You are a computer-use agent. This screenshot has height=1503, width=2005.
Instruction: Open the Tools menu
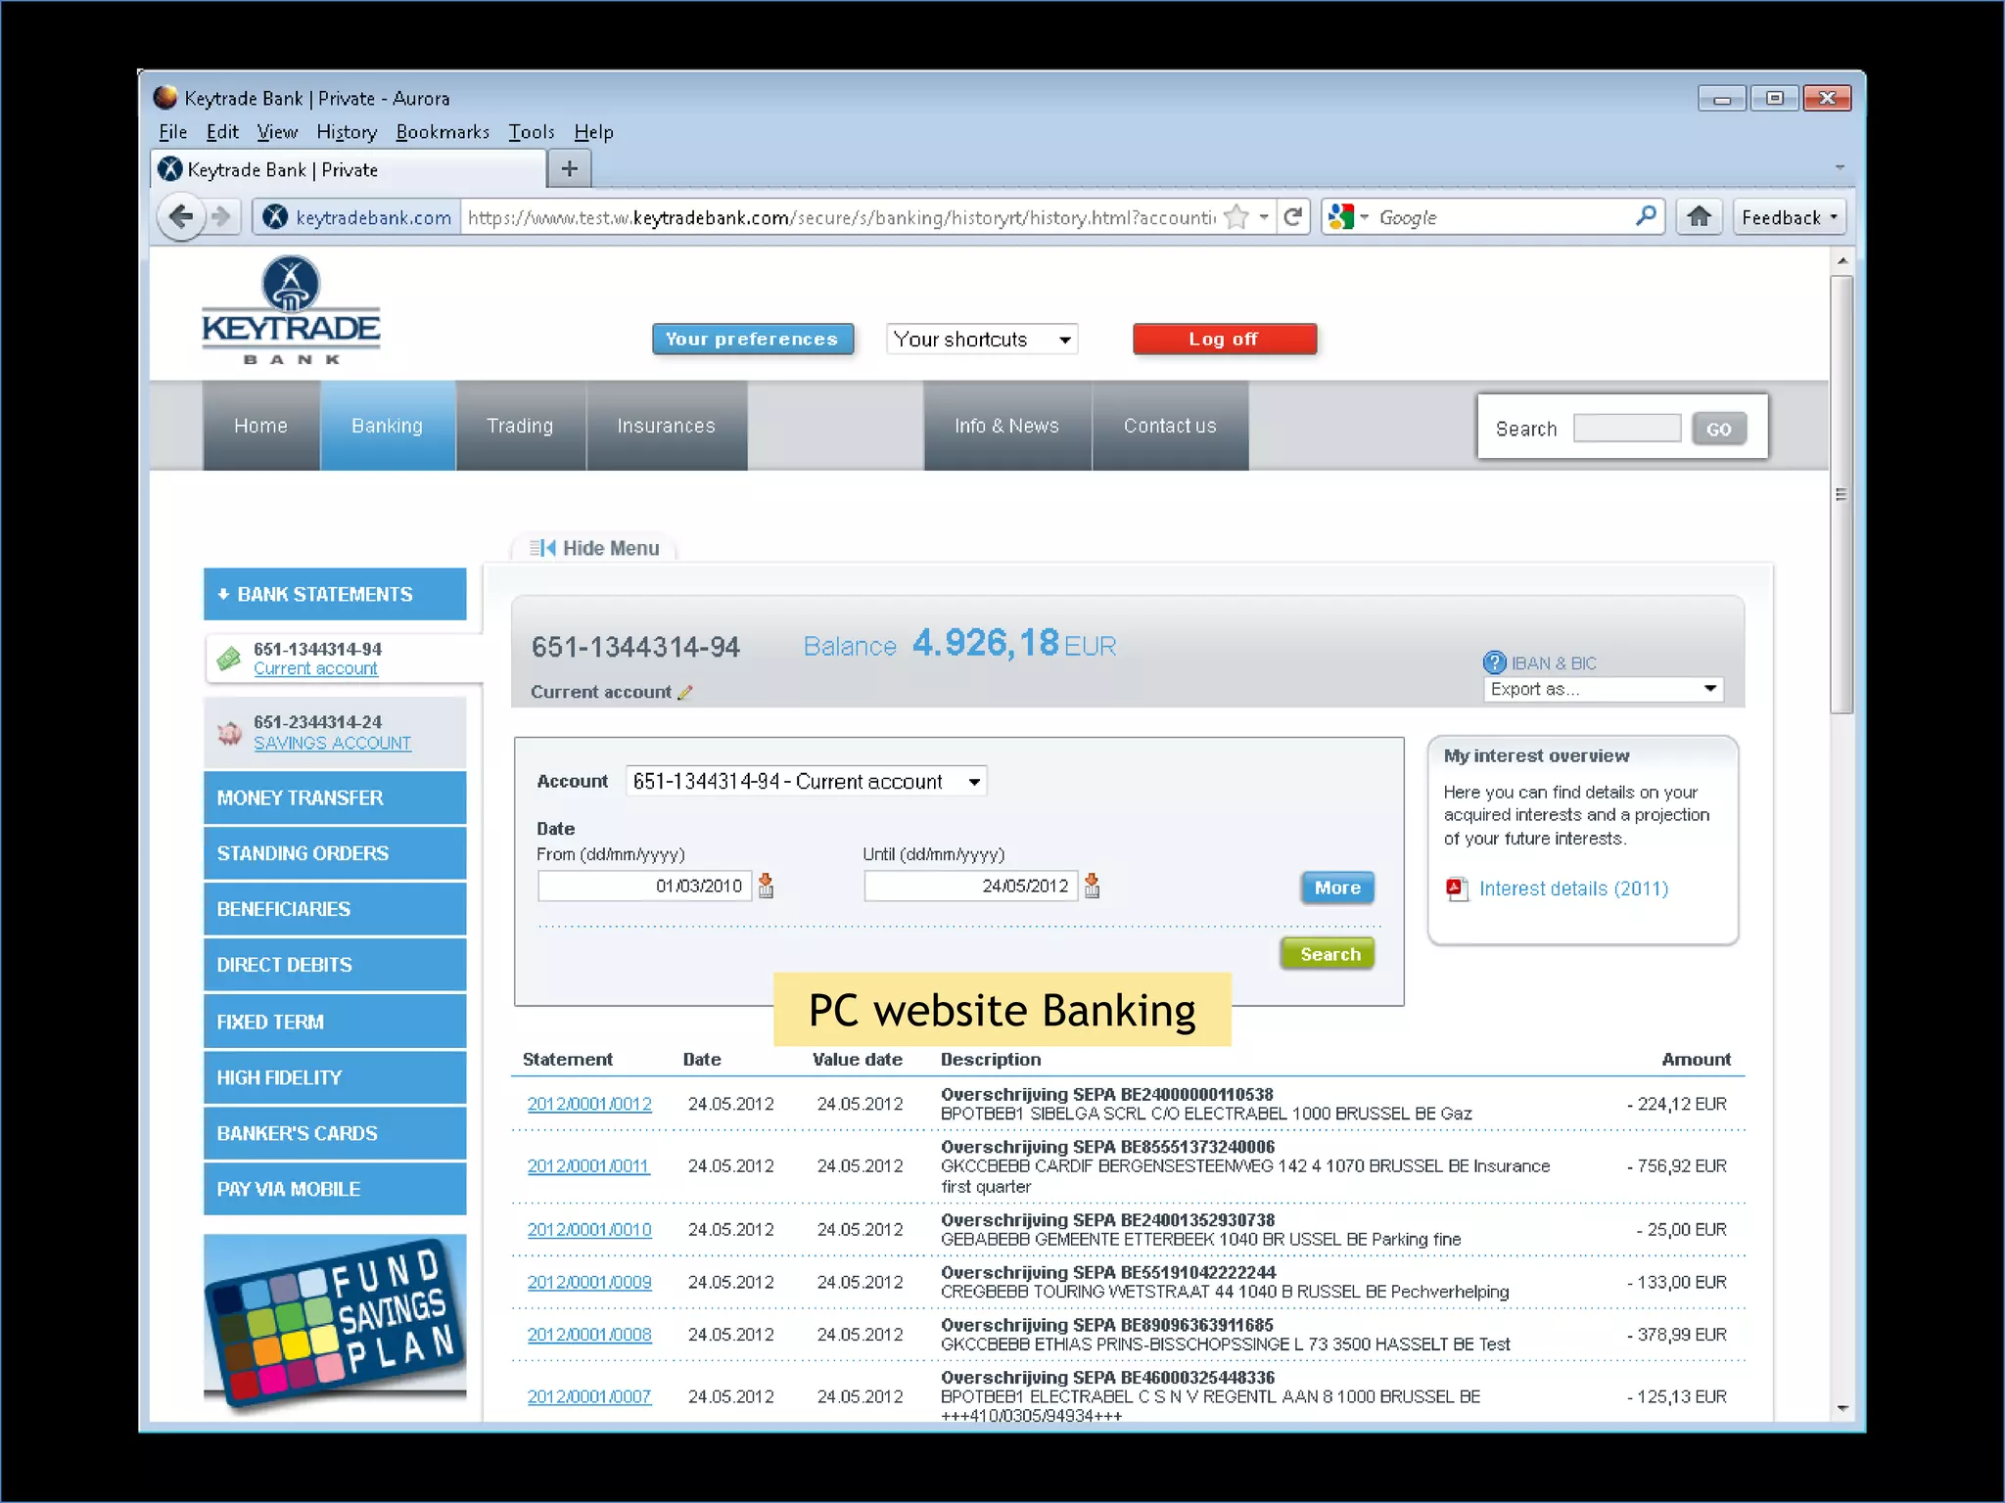(x=531, y=132)
